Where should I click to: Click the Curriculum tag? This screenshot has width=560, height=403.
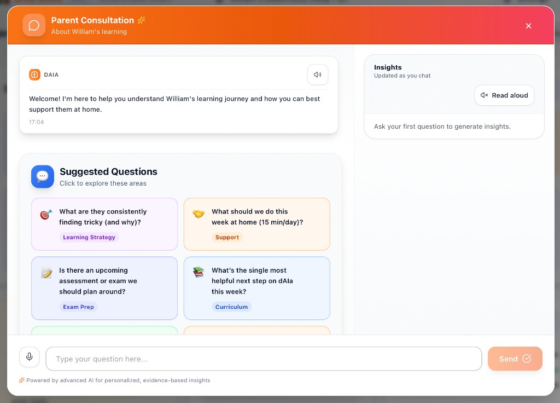click(x=232, y=307)
